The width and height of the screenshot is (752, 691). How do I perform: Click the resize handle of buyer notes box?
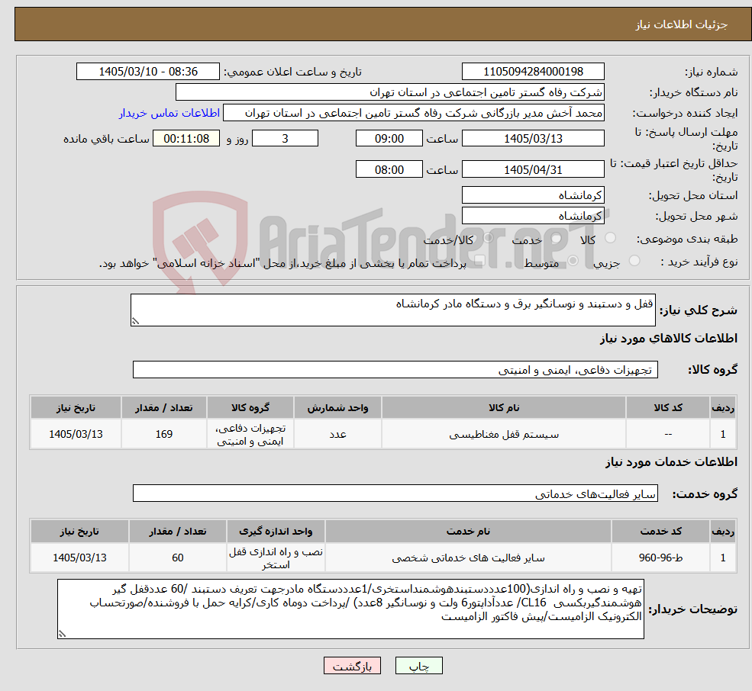62,634
